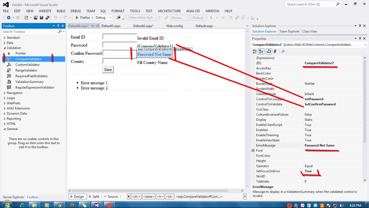
Task: Click the Events lightning bolt icon in Properties
Action: [x=275, y=51]
